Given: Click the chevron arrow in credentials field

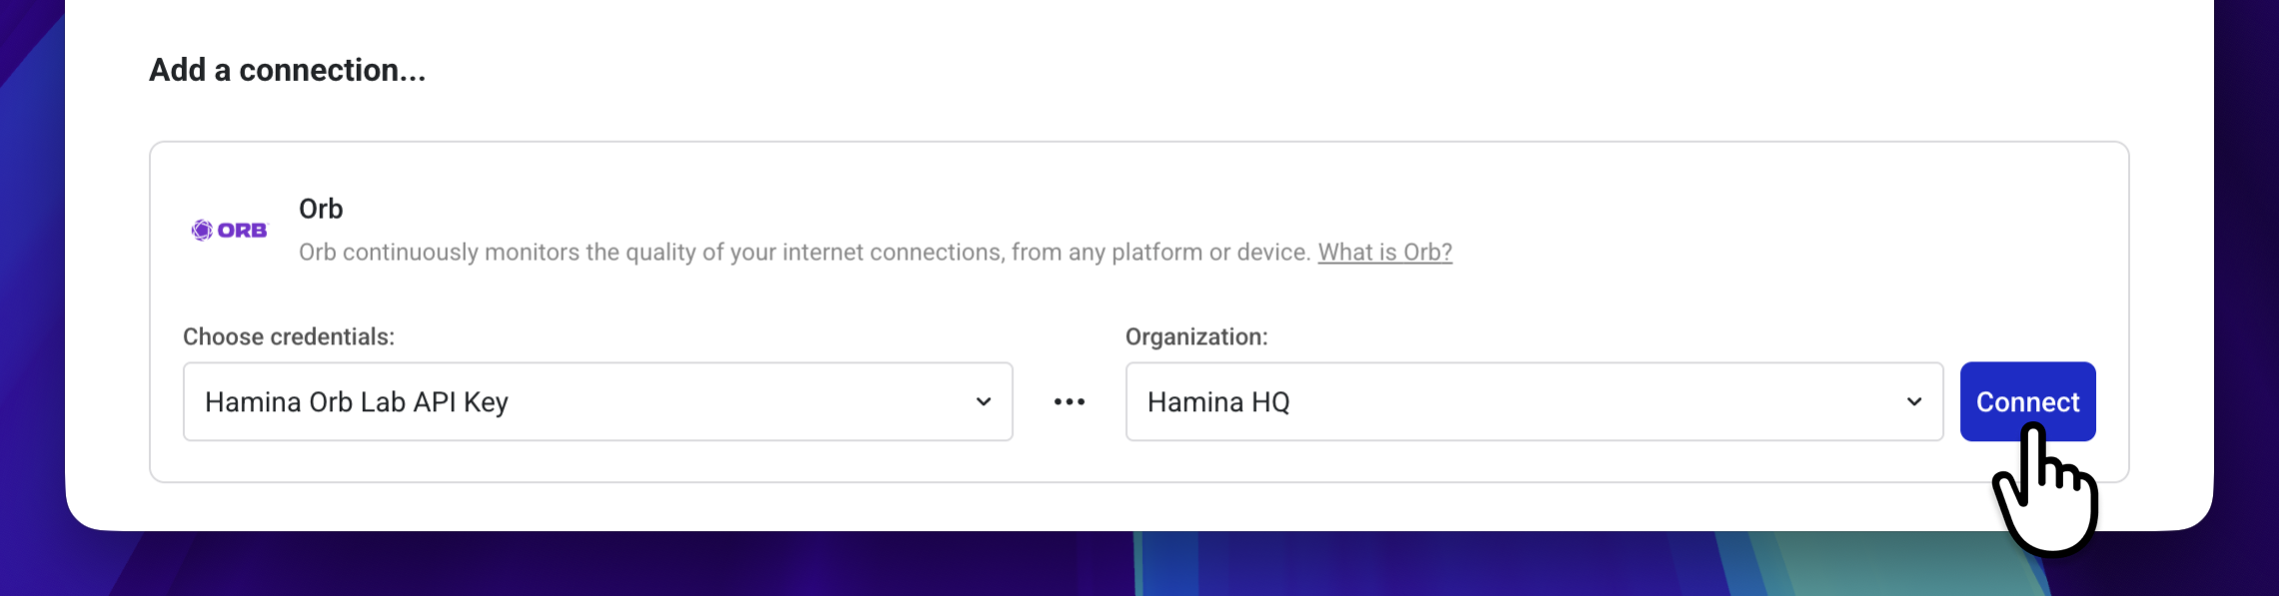Looking at the screenshot, I should click(983, 401).
